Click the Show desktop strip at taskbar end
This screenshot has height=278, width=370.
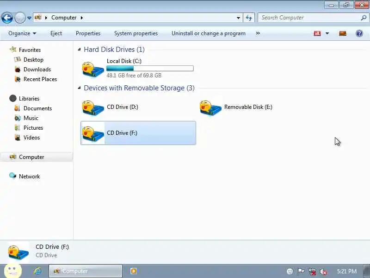click(366, 271)
